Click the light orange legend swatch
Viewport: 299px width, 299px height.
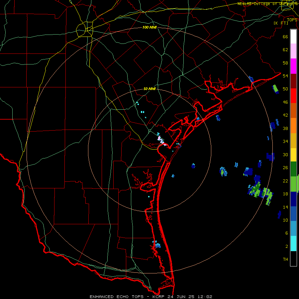(x=293, y=126)
